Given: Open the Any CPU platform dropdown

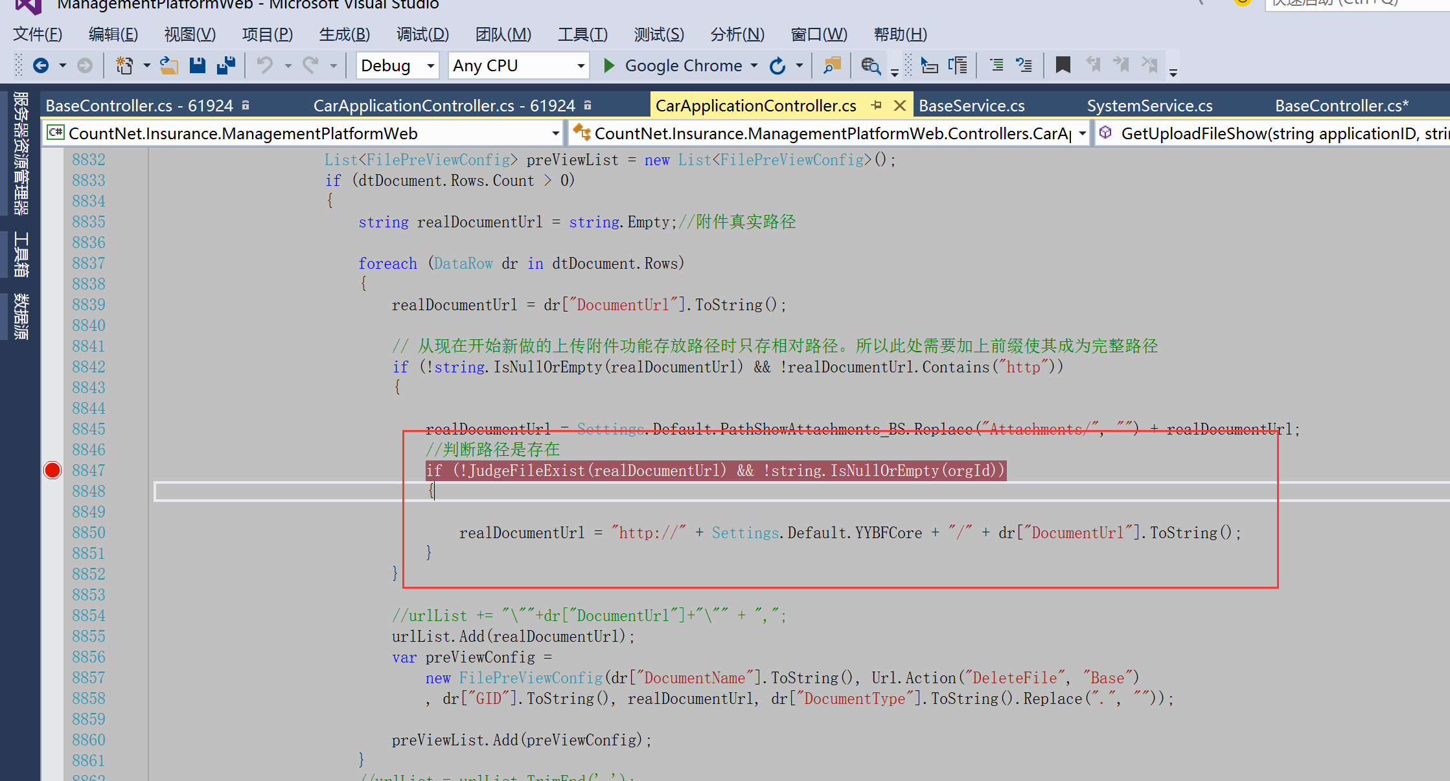Looking at the screenshot, I should (x=580, y=65).
